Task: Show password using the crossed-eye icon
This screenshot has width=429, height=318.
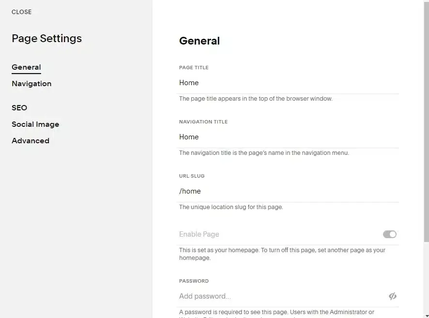Action: pos(393,296)
